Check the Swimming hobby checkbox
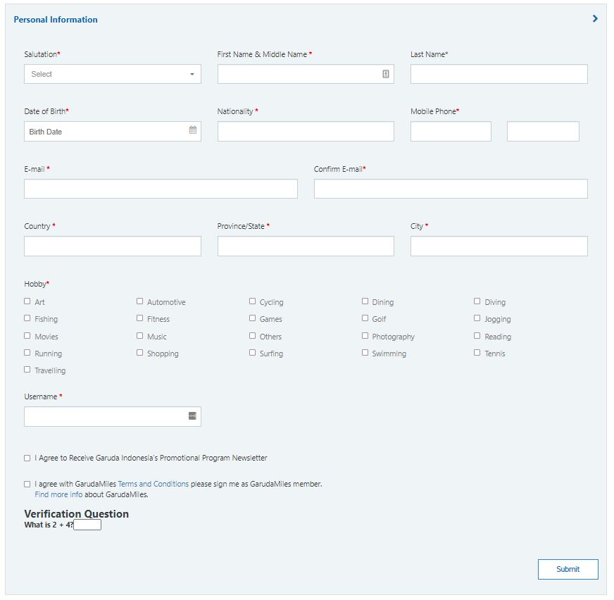The height and width of the screenshot is (600, 614). tap(365, 353)
